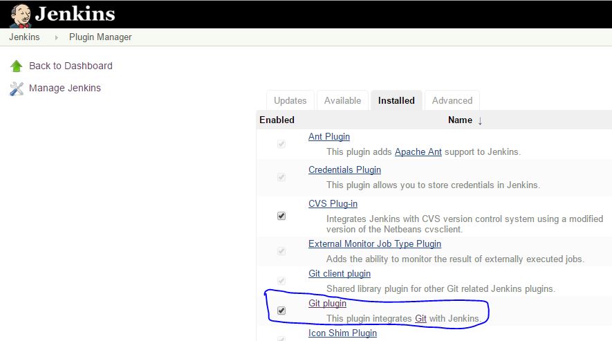Click the green Back to Dashboard arrow icon

pos(17,66)
